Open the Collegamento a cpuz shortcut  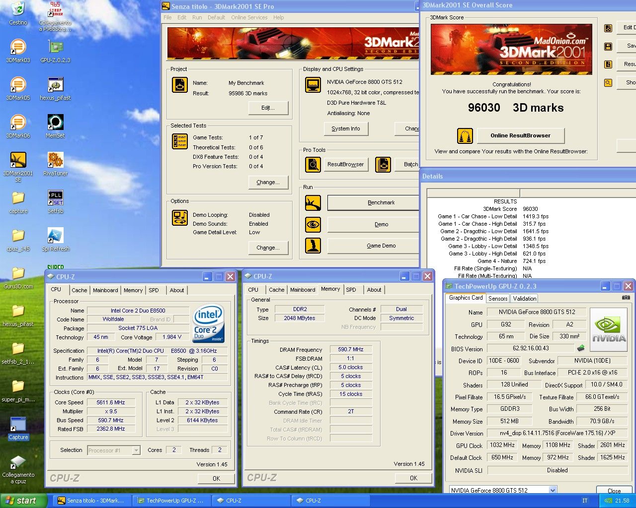click(x=18, y=468)
